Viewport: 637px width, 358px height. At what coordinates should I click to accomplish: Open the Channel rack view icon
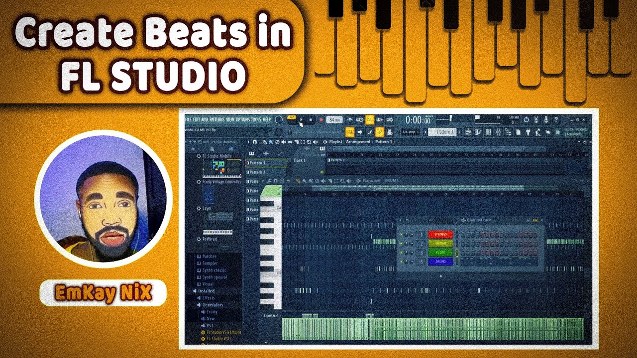pyautogui.click(x=488, y=132)
